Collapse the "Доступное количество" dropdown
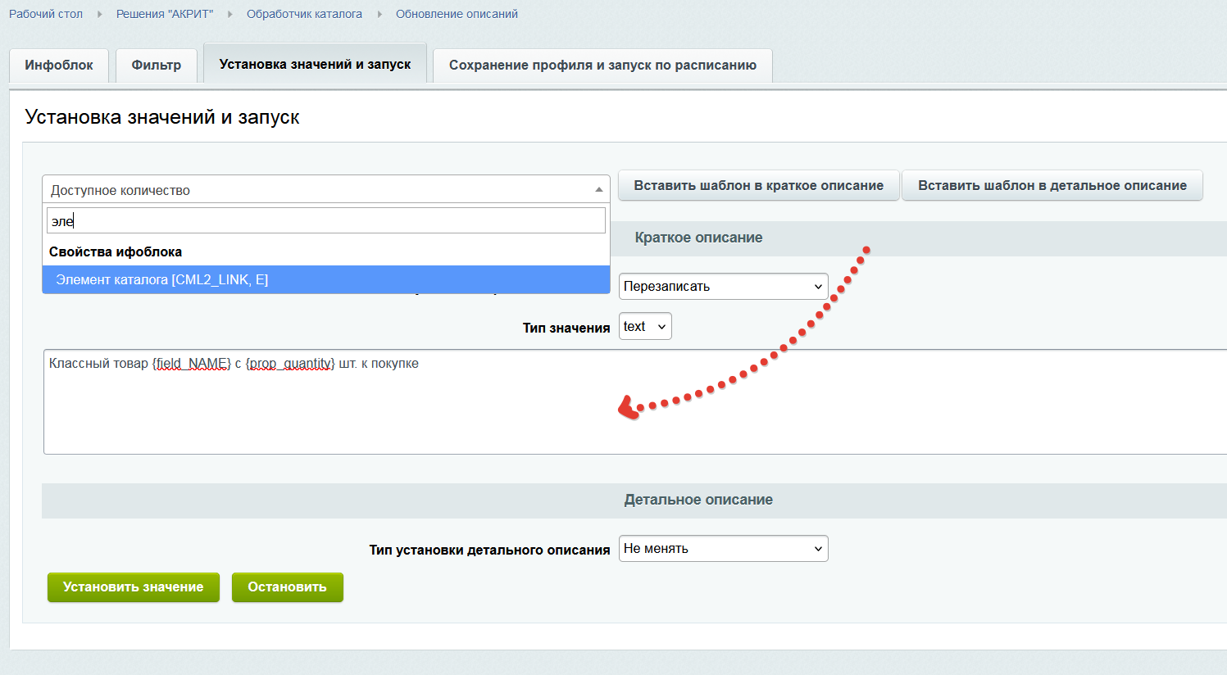 pos(325,190)
